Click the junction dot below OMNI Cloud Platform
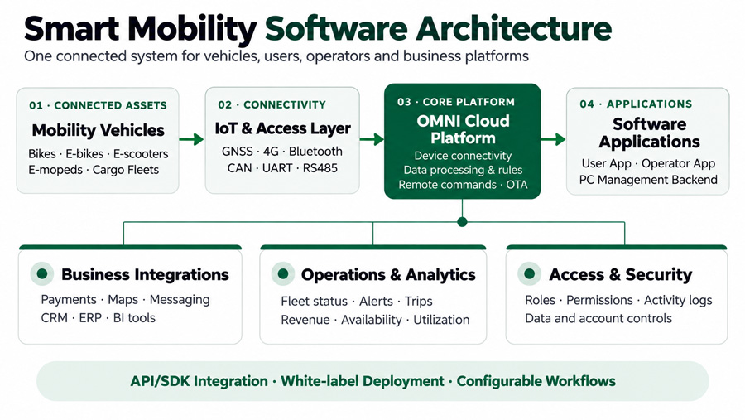The height and width of the screenshot is (420, 745). [462, 222]
